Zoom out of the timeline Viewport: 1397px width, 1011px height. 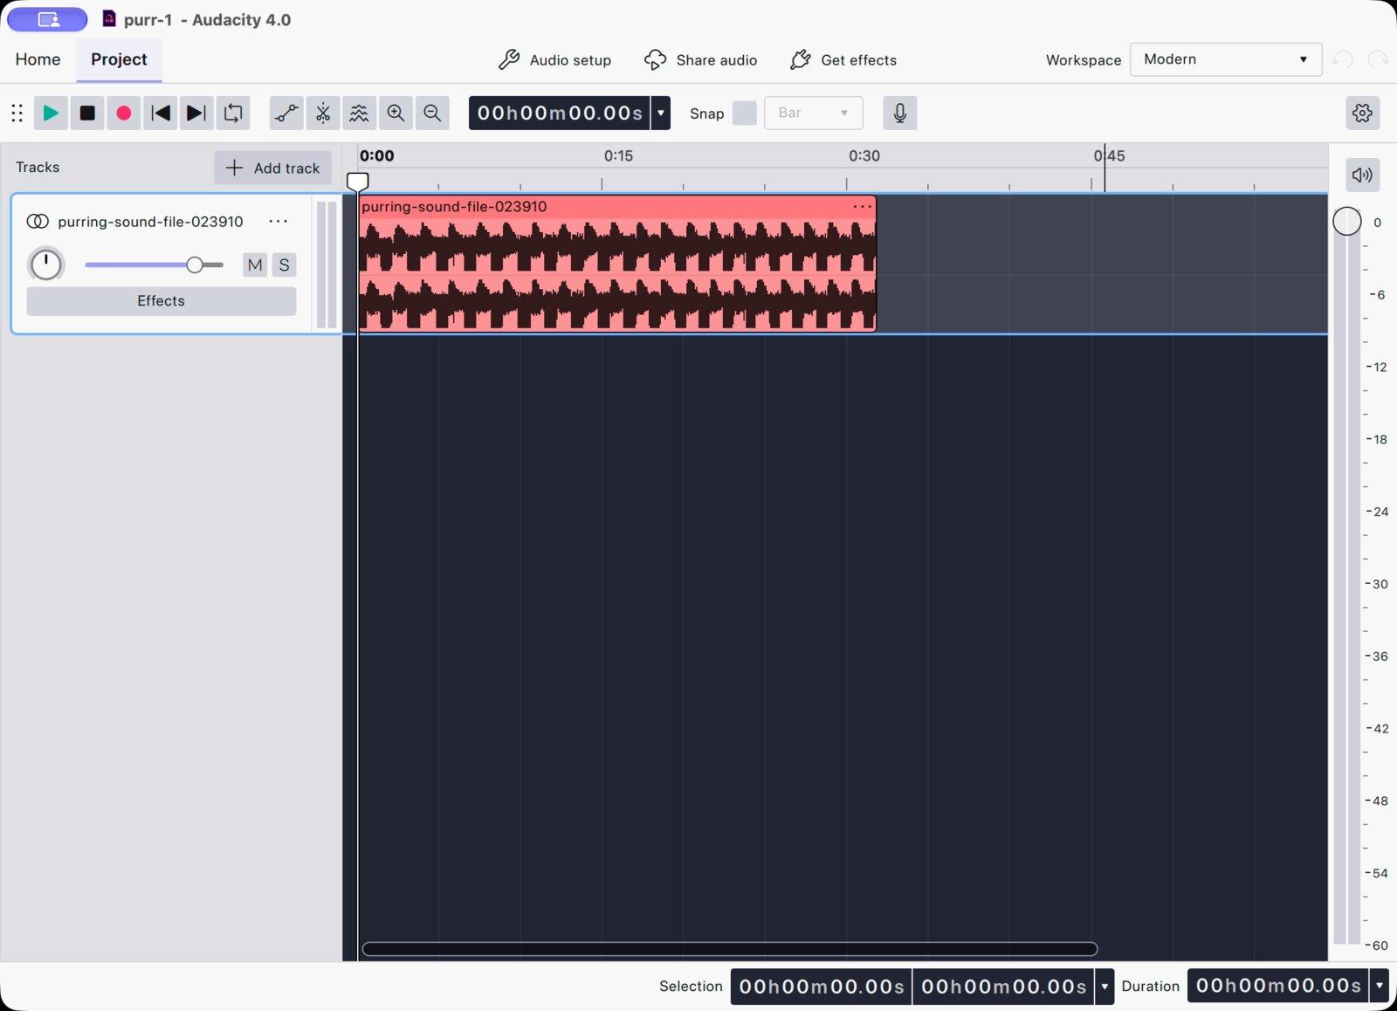pos(432,113)
